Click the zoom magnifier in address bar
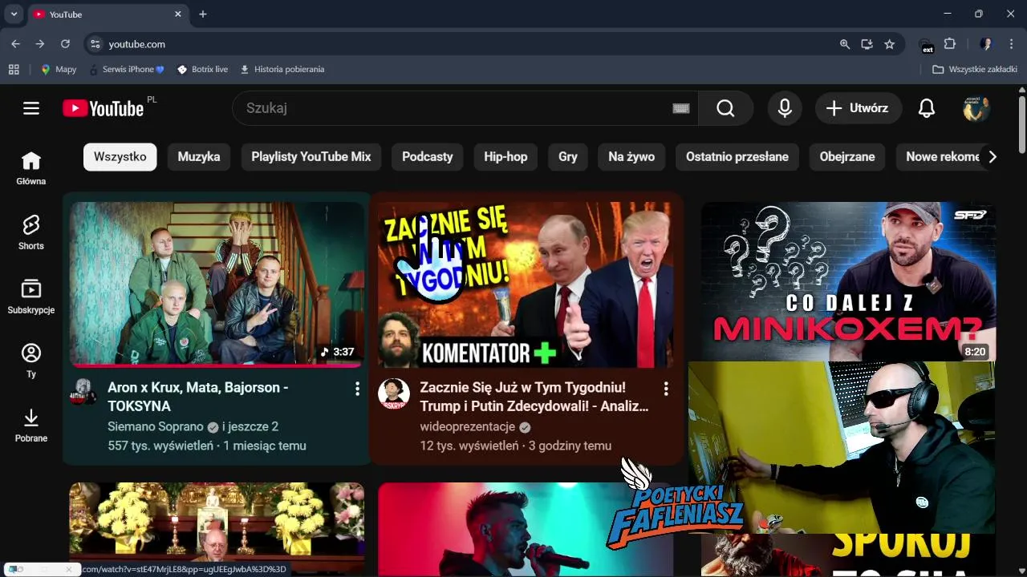 click(x=844, y=44)
